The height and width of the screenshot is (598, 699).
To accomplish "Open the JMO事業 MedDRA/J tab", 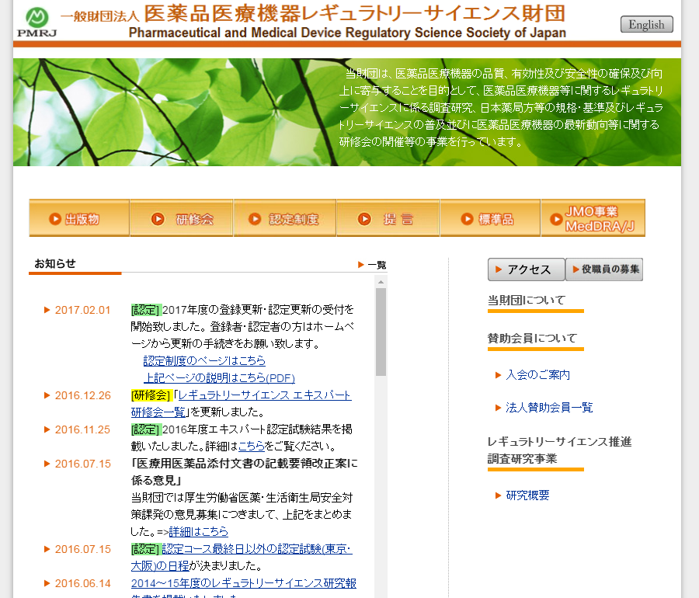I will [x=593, y=219].
